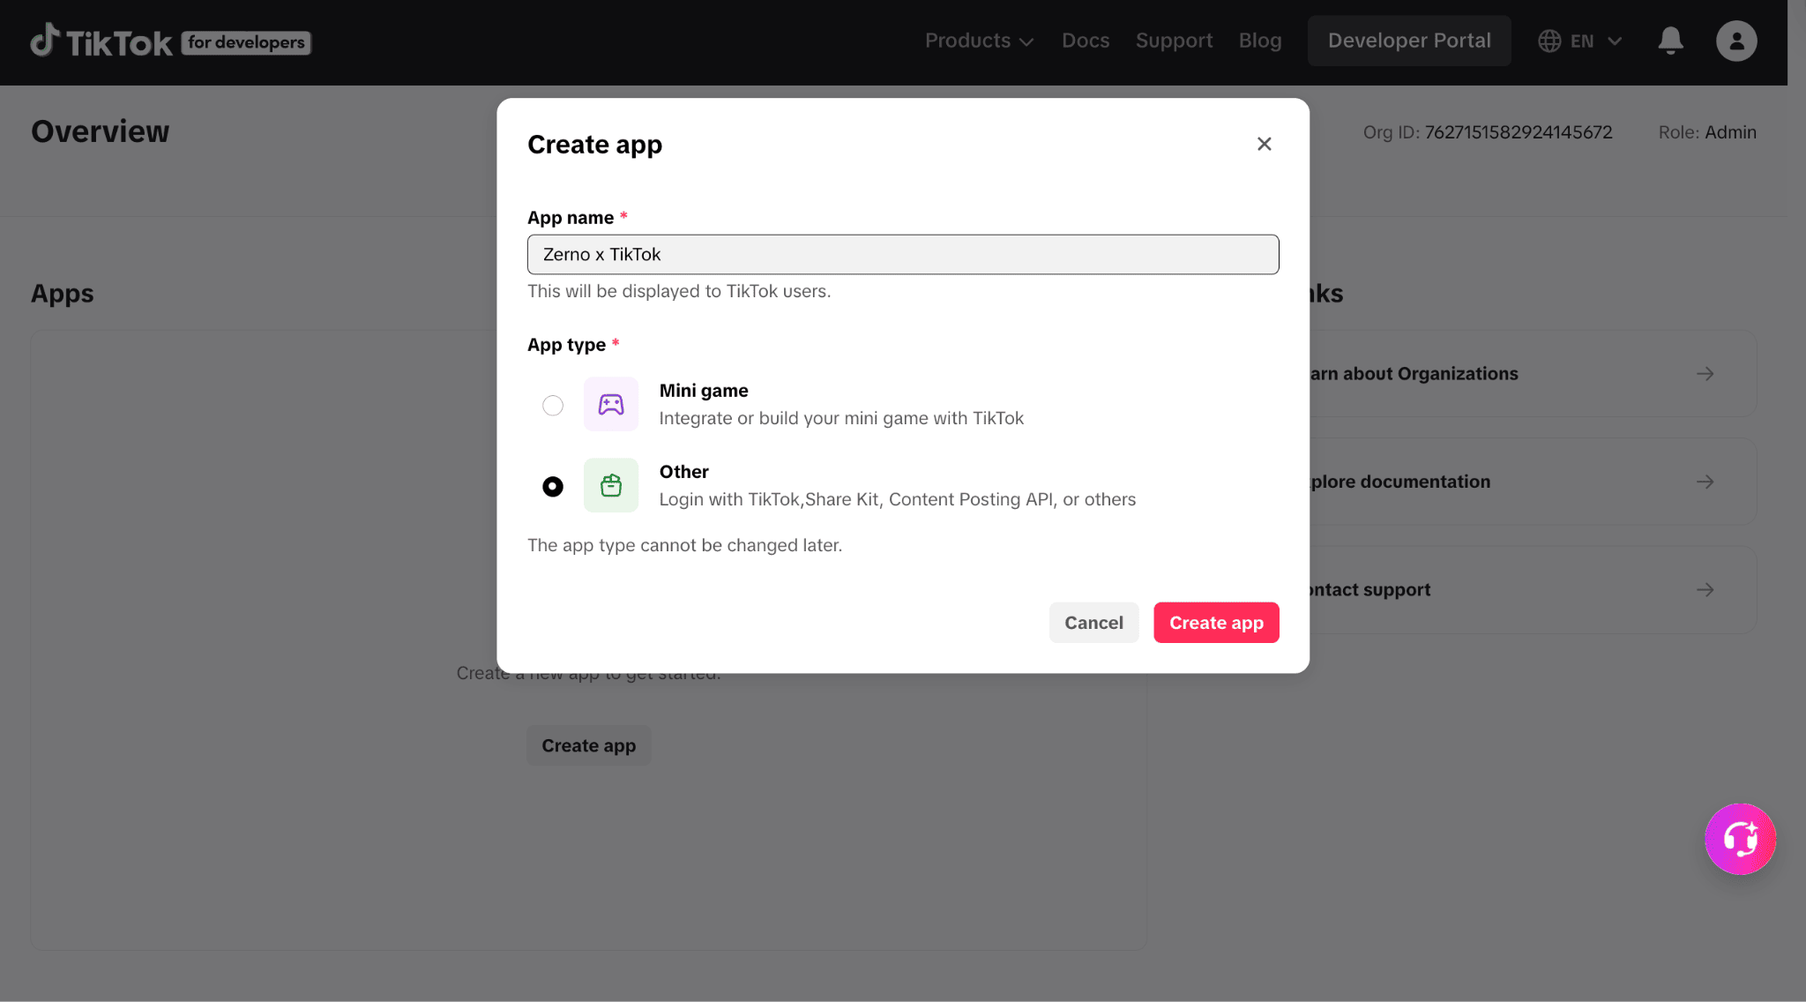The image size is (1806, 1002).
Task: Click 'Integrate or build your mini game' description
Action: (841, 418)
